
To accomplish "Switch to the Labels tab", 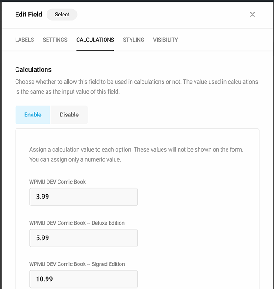I will click(25, 40).
